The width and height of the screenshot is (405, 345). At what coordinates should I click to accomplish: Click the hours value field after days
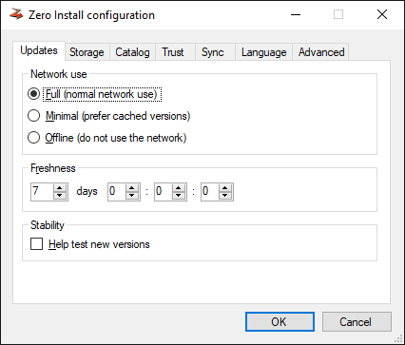click(117, 191)
